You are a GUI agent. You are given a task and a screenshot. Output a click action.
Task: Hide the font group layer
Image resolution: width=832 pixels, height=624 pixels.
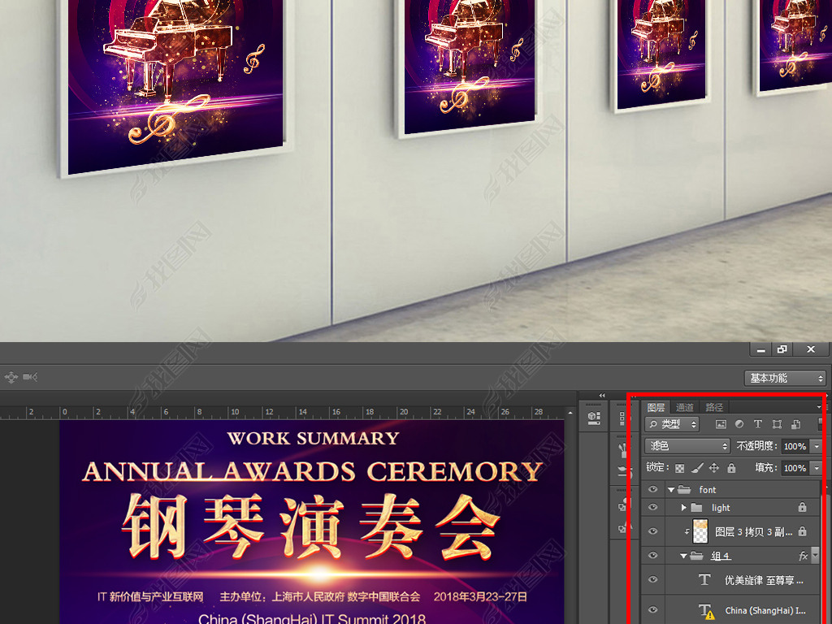coord(652,490)
